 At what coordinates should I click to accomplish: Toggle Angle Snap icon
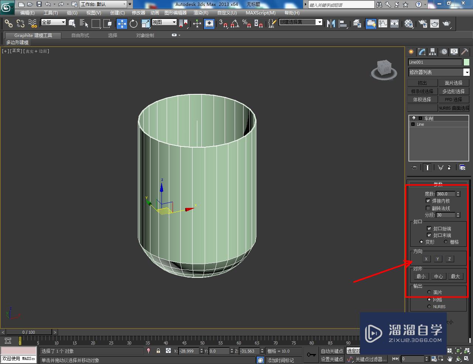click(235, 24)
